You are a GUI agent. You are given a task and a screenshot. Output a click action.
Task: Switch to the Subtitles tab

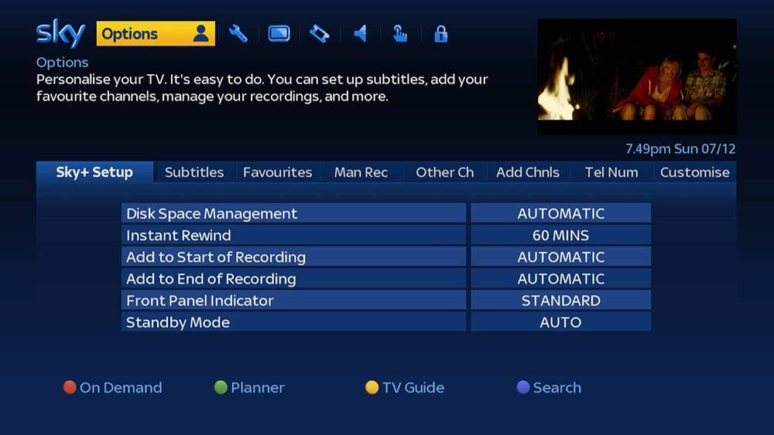[x=194, y=172]
